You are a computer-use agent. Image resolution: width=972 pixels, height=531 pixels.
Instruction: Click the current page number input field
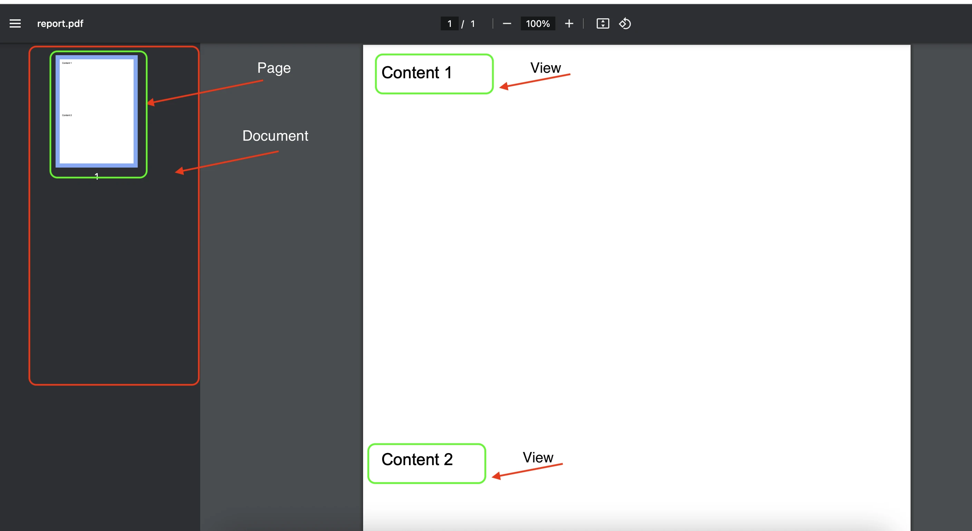click(x=449, y=24)
